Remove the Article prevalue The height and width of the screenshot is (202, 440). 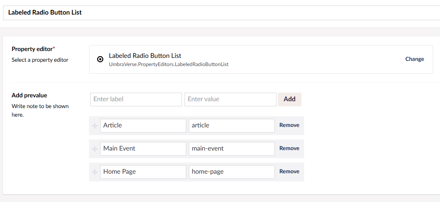pos(289,125)
